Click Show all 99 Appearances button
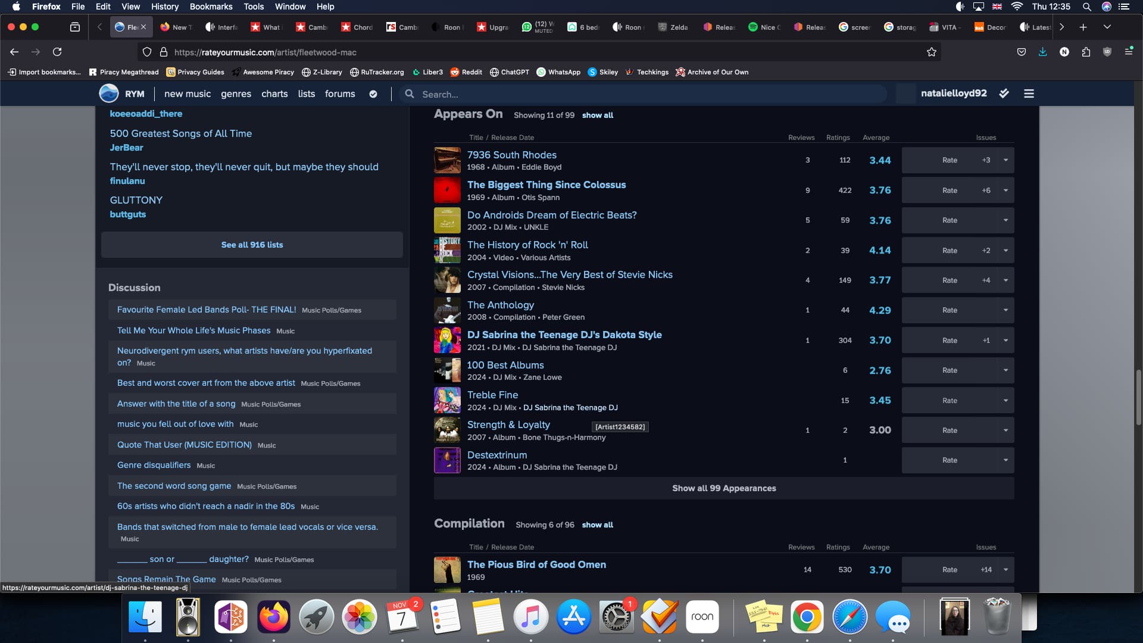This screenshot has height=643, width=1143. click(x=724, y=488)
